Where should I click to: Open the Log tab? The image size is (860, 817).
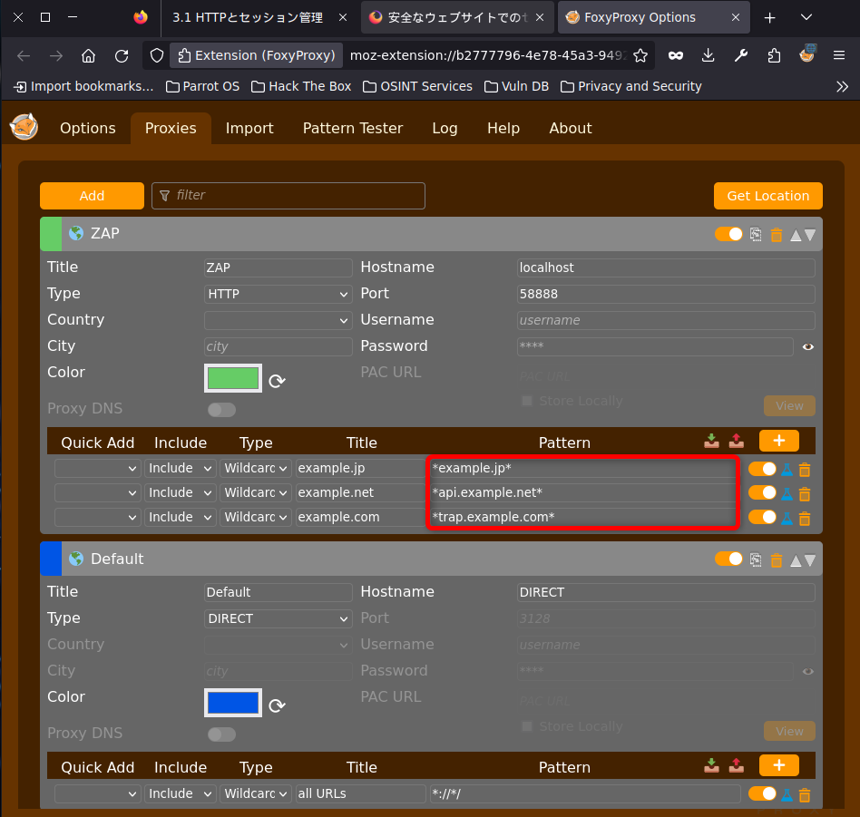[445, 128]
